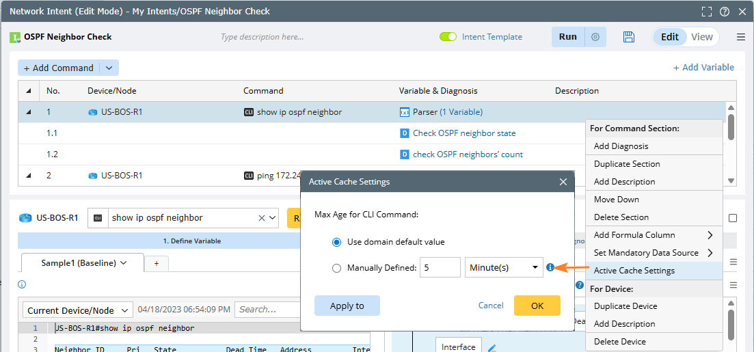Close the Active Cache Settings dialog
The width and height of the screenshot is (754, 352).
pos(563,182)
